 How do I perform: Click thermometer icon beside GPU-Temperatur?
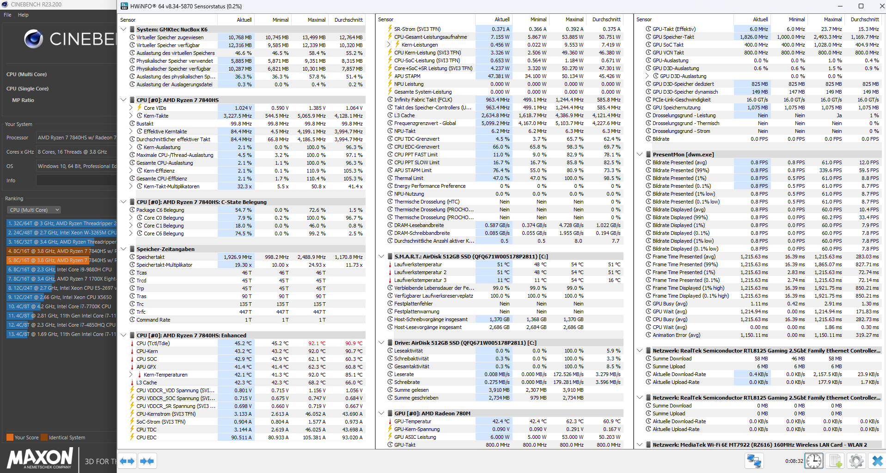[x=390, y=421]
